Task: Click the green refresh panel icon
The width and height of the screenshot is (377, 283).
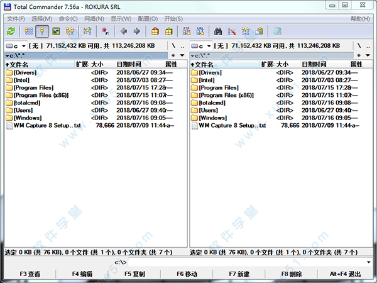Action: point(11,31)
